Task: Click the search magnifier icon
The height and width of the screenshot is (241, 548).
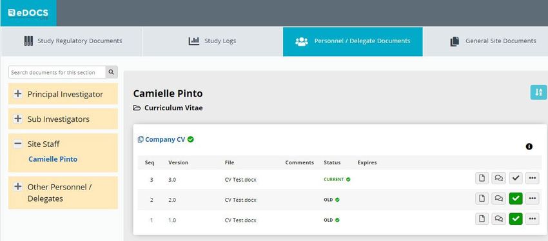Action: (x=111, y=72)
